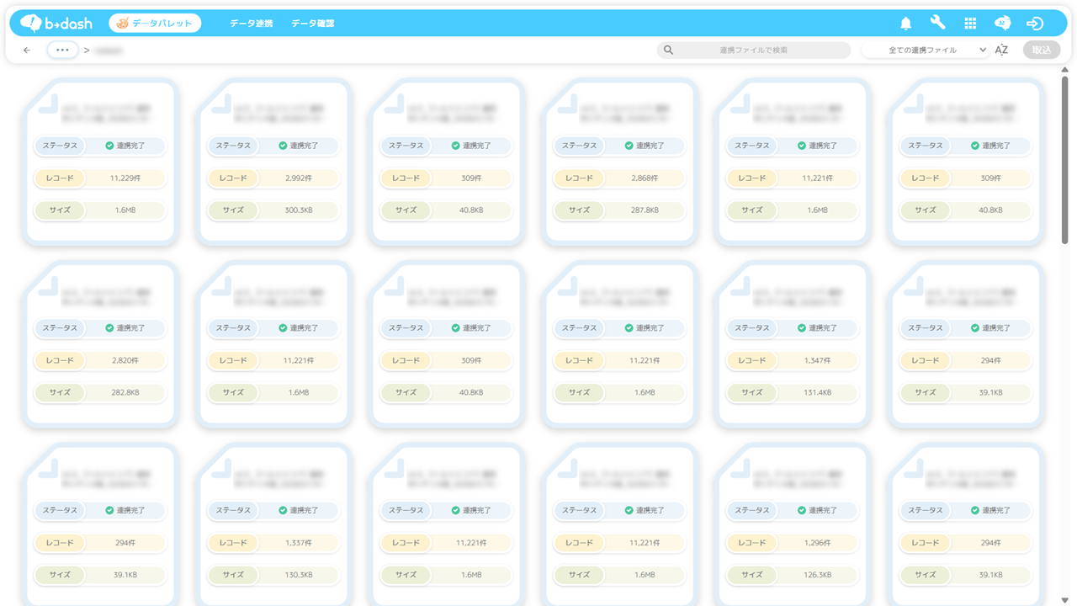Image resolution: width=1077 pixels, height=606 pixels.
Task: Click the chat support icon
Action: coord(1002,24)
